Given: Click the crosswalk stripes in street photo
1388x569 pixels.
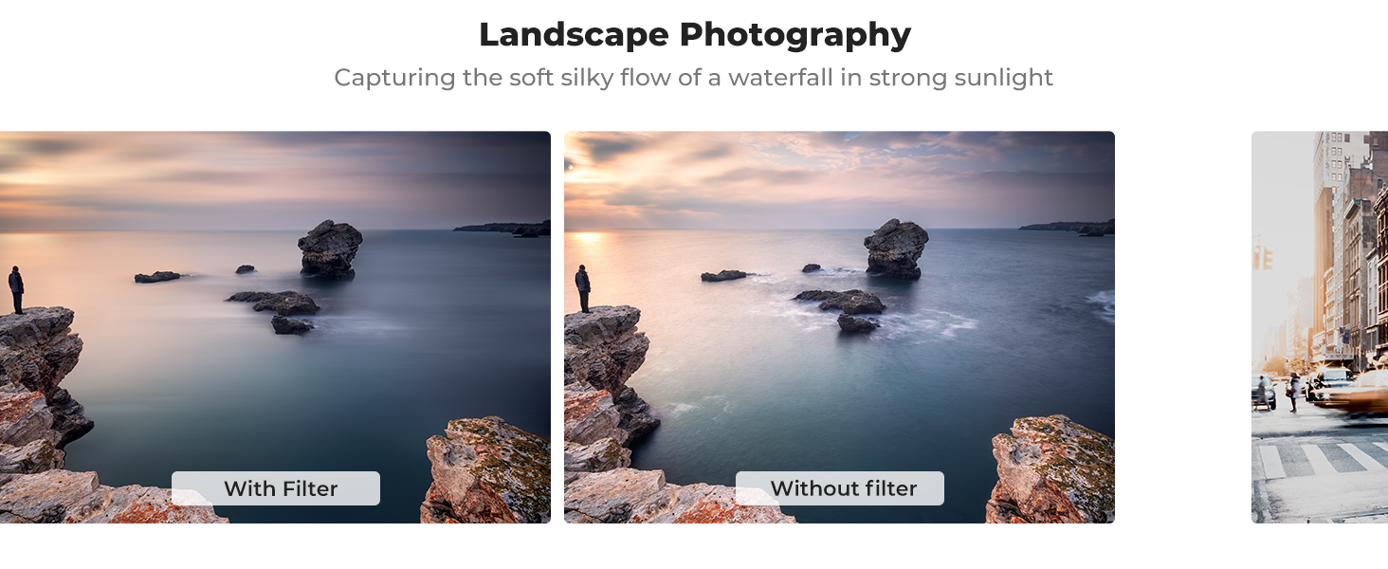Looking at the screenshot, I should tap(1323, 459).
